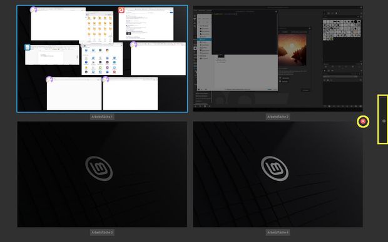Click the red update manager app icon

[x=121, y=10]
